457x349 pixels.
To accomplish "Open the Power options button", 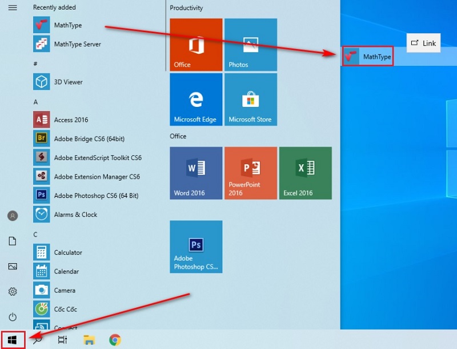I will tap(13, 317).
